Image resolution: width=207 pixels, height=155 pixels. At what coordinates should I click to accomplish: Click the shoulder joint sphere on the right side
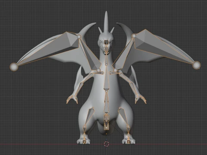click(x=115, y=70)
